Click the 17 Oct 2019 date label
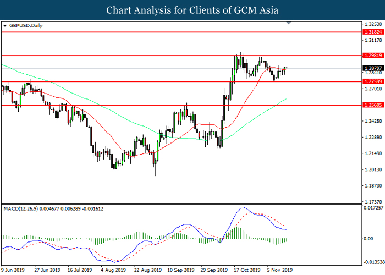Image resolution: width=385 pixels, height=275 pixels. tap(244, 271)
